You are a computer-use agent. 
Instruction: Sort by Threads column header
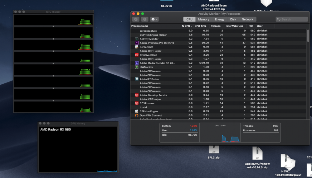click(x=216, y=26)
